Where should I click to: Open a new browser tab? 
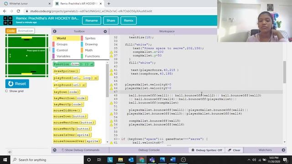click(109, 4)
